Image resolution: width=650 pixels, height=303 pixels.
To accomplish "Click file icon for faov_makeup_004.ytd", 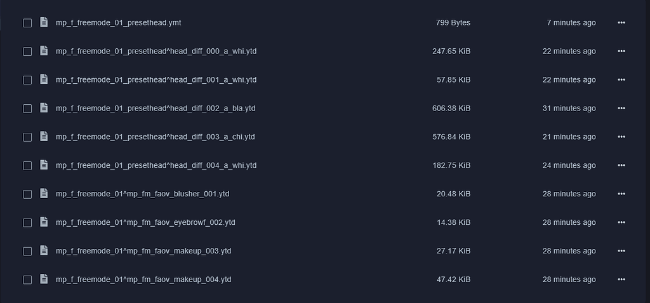I will pyautogui.click(x=44, y=279).
